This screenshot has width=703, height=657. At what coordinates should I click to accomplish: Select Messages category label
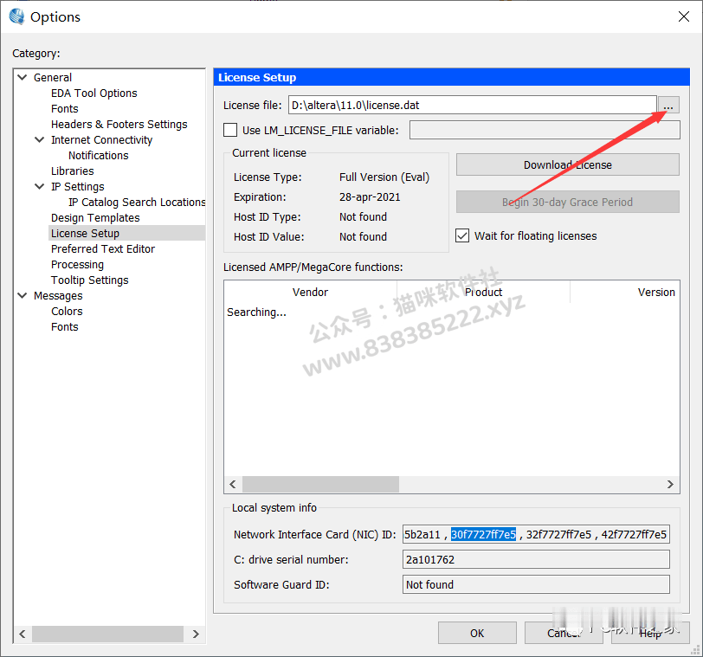tap(58, 296)
